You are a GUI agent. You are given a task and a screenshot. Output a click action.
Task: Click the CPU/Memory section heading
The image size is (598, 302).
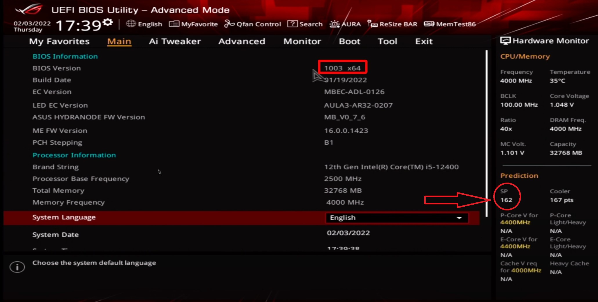525,57
